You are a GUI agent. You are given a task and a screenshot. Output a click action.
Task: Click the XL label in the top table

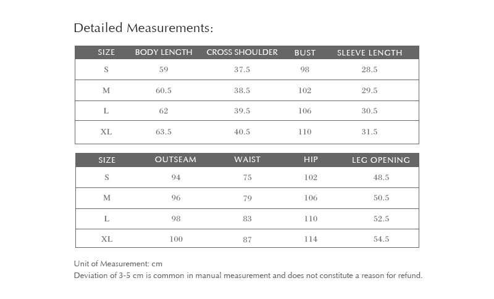(x=106, y=132)
